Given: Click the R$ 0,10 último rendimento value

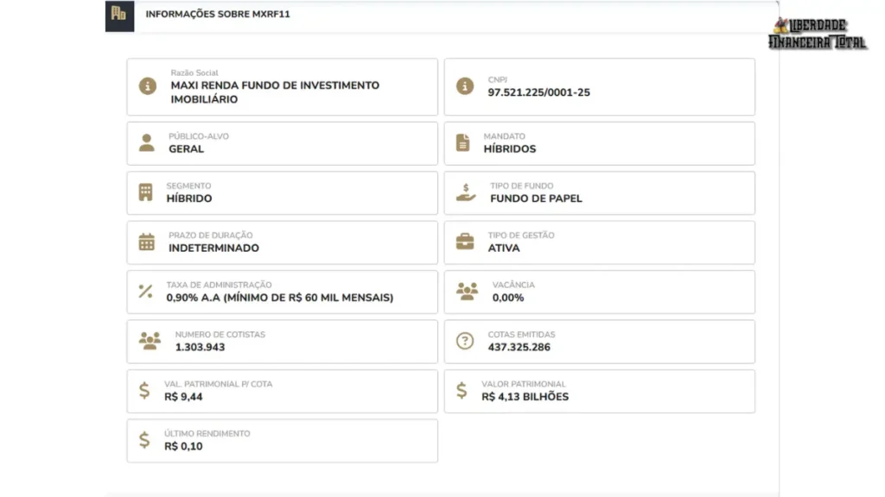Looking at the screenshot, I should (183, 447).
